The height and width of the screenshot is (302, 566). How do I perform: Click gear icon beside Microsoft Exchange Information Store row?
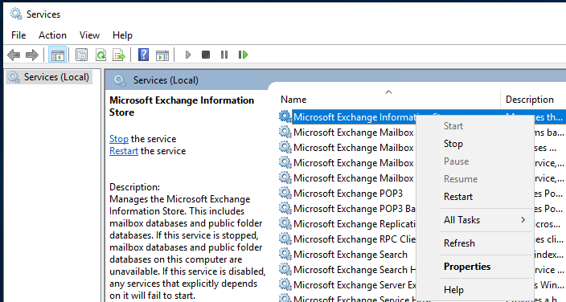click(285, 116)
